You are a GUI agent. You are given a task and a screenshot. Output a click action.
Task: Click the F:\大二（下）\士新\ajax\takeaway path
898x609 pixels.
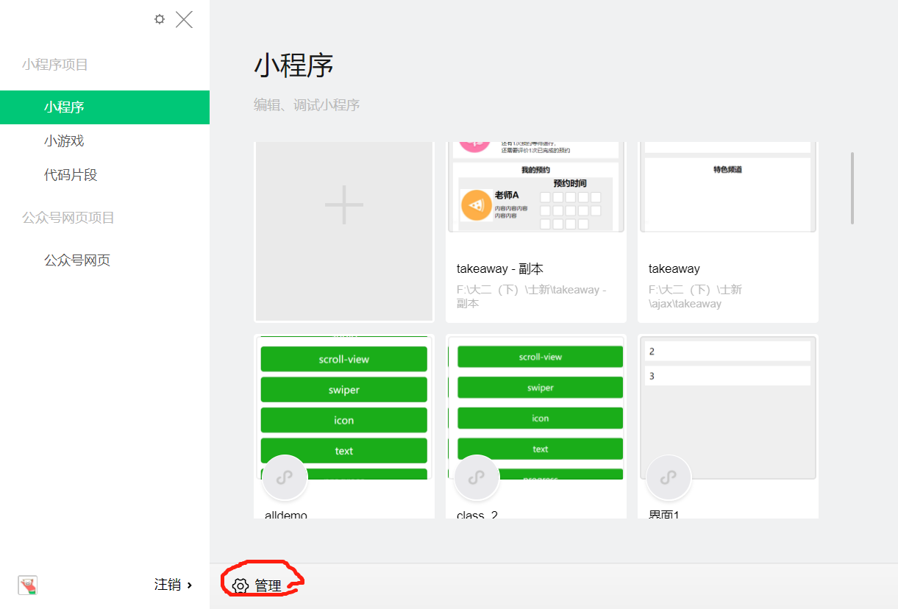pyautogui.click(x=695, y=296)
